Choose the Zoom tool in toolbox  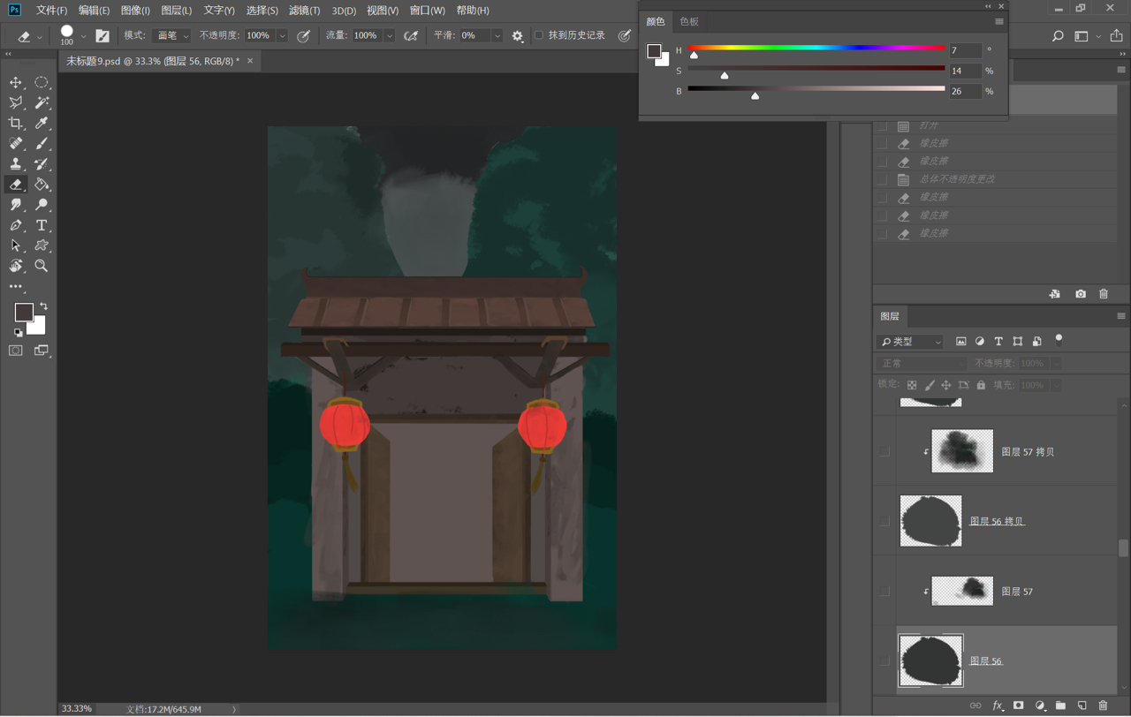pos(42,266)
